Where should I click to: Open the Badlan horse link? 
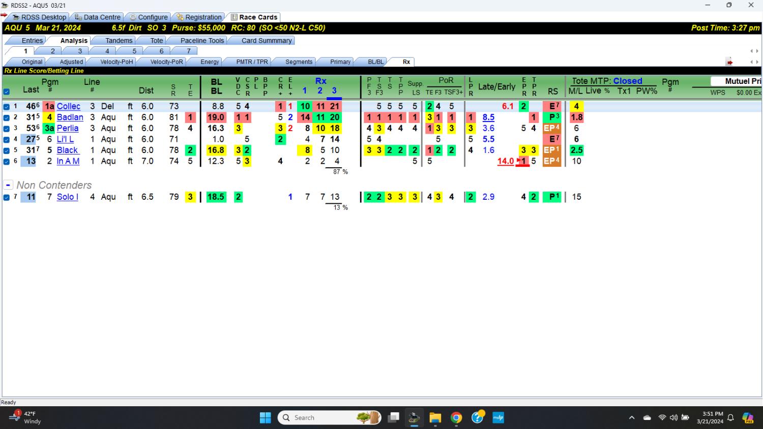pyautogui.click(x=70, y=117)
